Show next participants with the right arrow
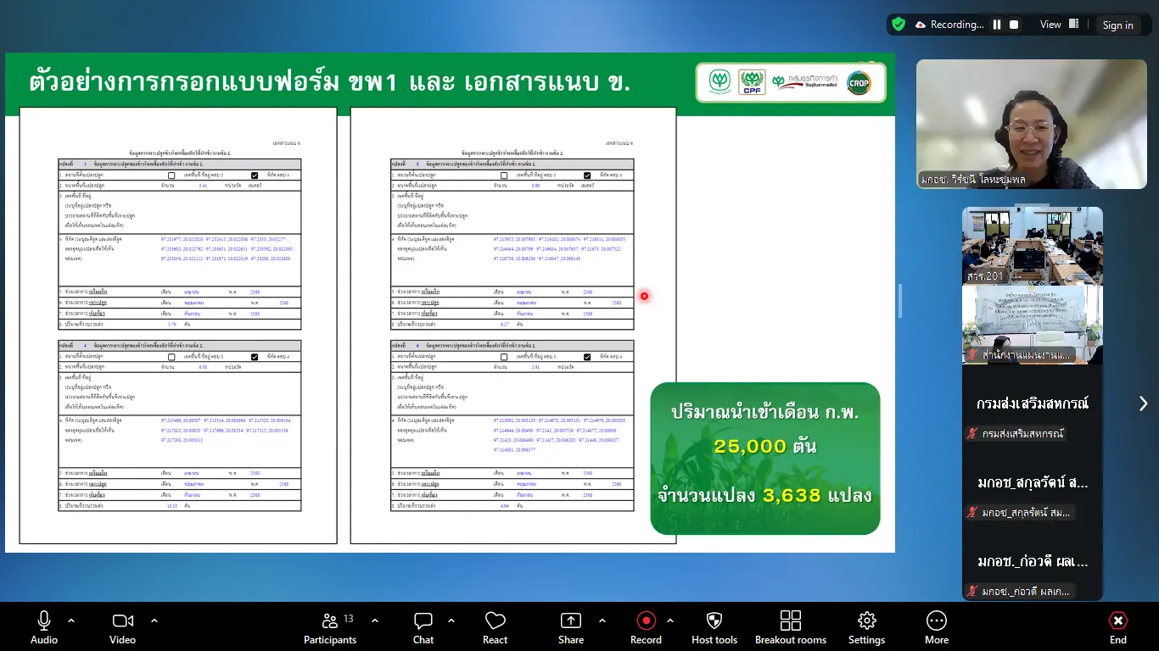The height and width of the screenshot is (651, 1159). (1142, 404)
